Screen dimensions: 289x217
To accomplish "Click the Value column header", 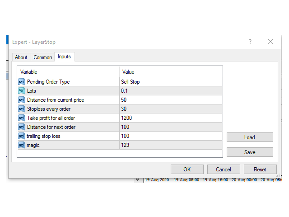I will point(171,72).
